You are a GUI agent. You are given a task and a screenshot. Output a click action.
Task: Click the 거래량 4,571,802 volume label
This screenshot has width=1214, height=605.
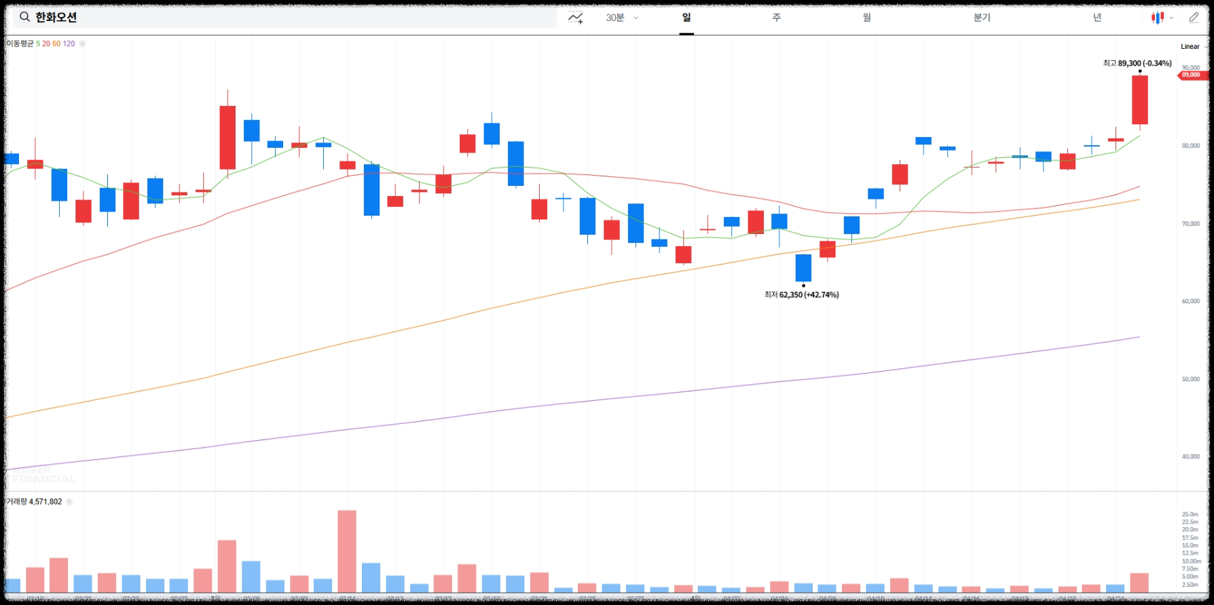(34, 502)
